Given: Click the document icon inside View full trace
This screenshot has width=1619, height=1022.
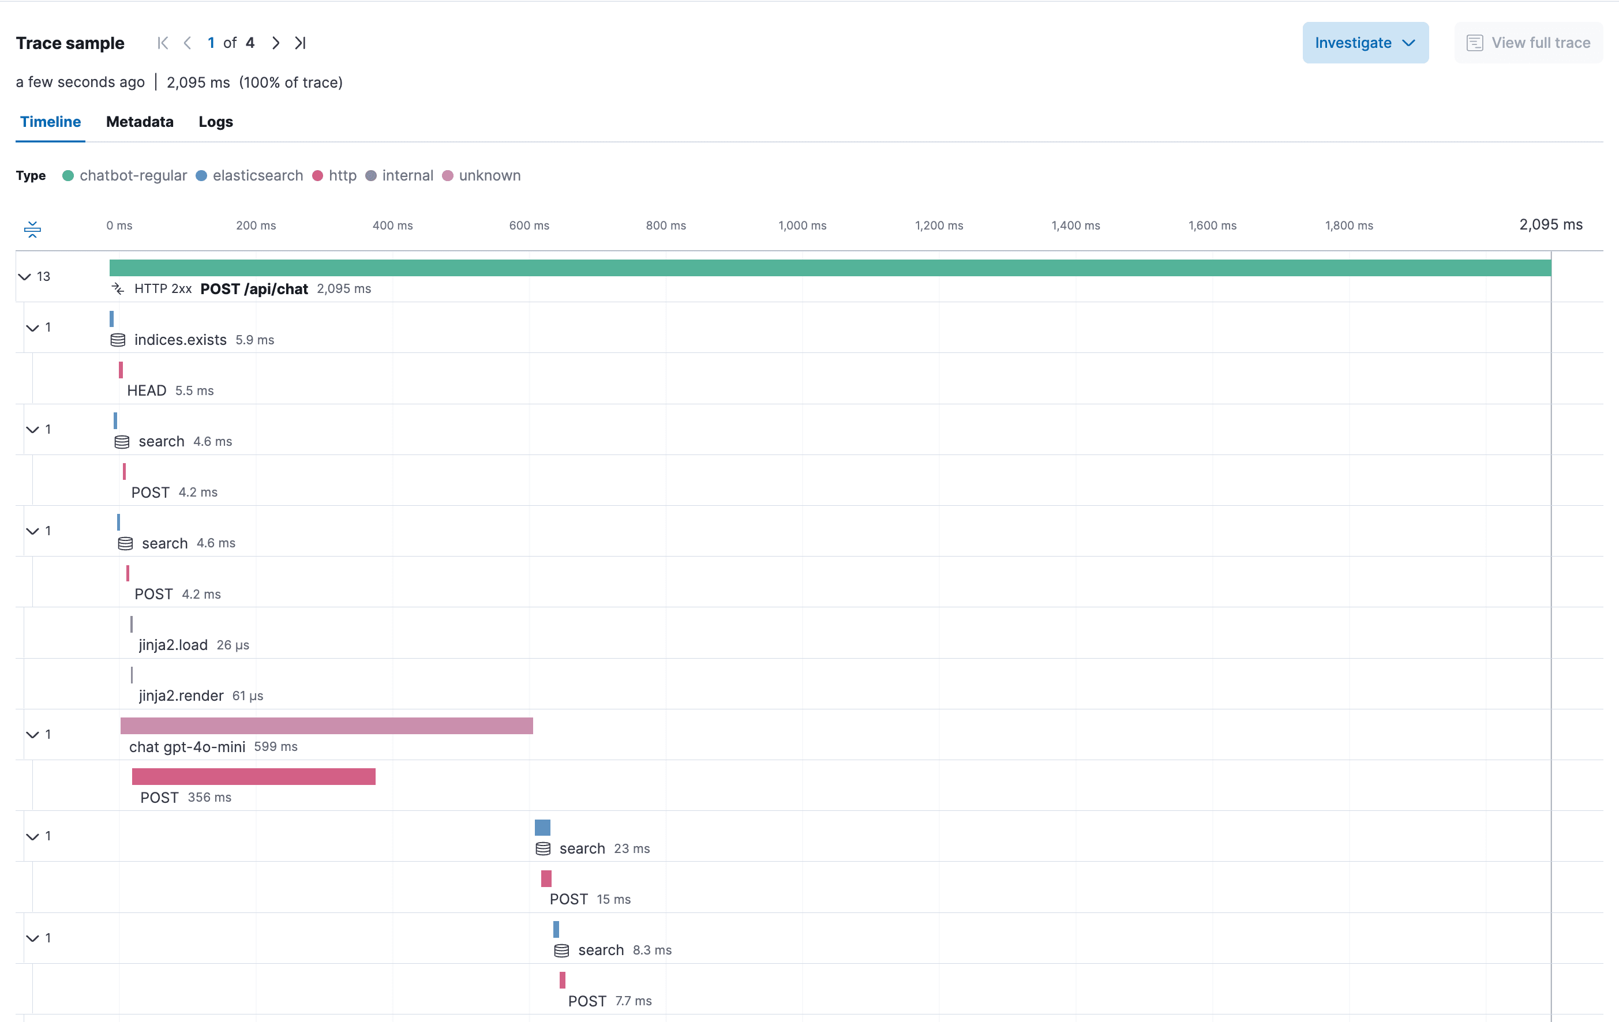Looking at the screenshot, I should [1475, 42].
